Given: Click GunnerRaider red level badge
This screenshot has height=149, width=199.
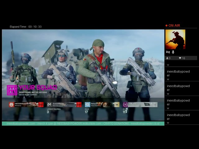Looking at the screenshot, I should pos(79,105).
